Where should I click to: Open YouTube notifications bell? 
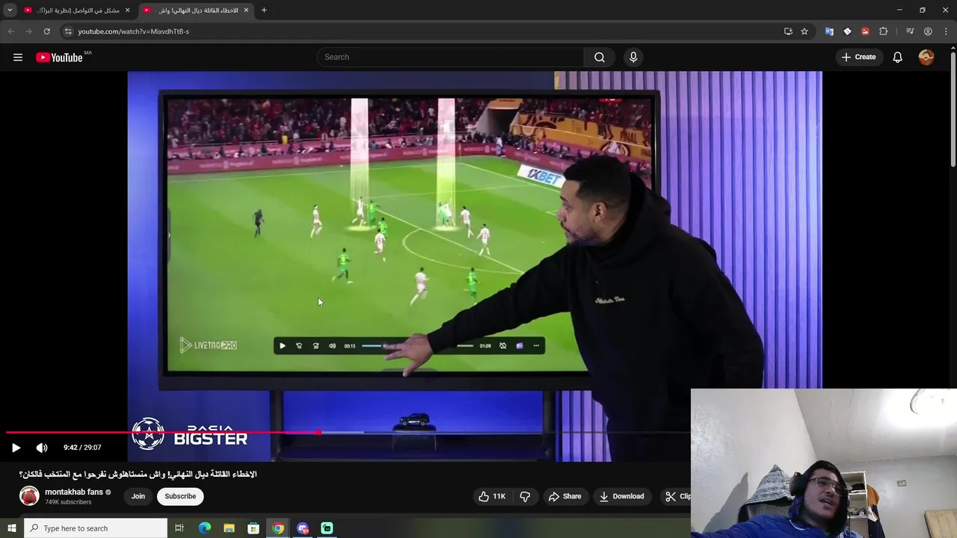tap(897, 57)
